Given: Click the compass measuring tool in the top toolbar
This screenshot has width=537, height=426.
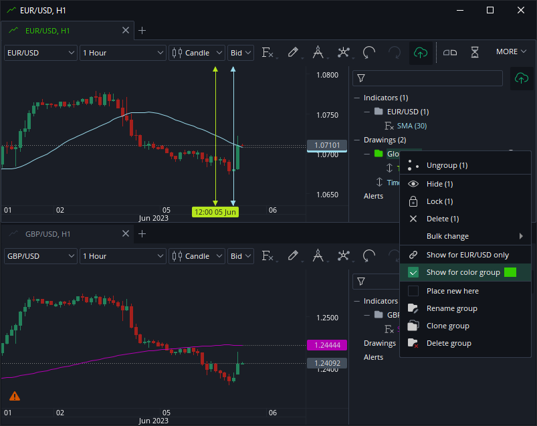Looking at the screenshot, I should (x=318, y=52).
